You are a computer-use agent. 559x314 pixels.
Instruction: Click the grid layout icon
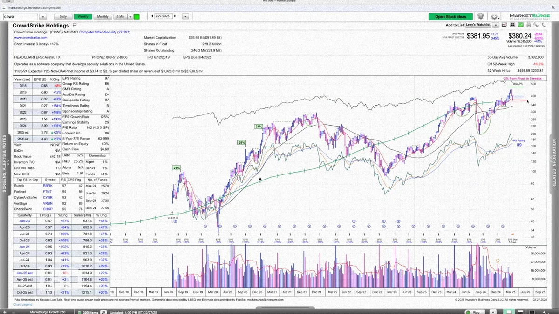pos(513,25)
